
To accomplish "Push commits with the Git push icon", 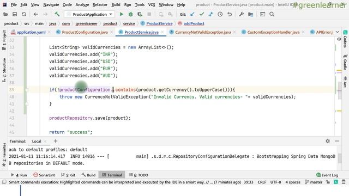I will click(211, 14).
